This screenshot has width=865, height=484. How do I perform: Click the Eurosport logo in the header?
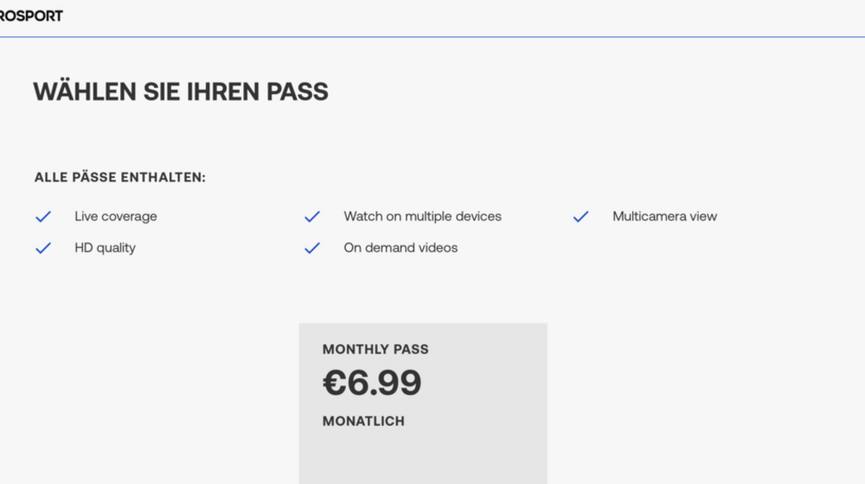[31, 16]
